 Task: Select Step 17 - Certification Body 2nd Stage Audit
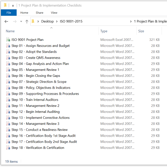pos(44,142)
